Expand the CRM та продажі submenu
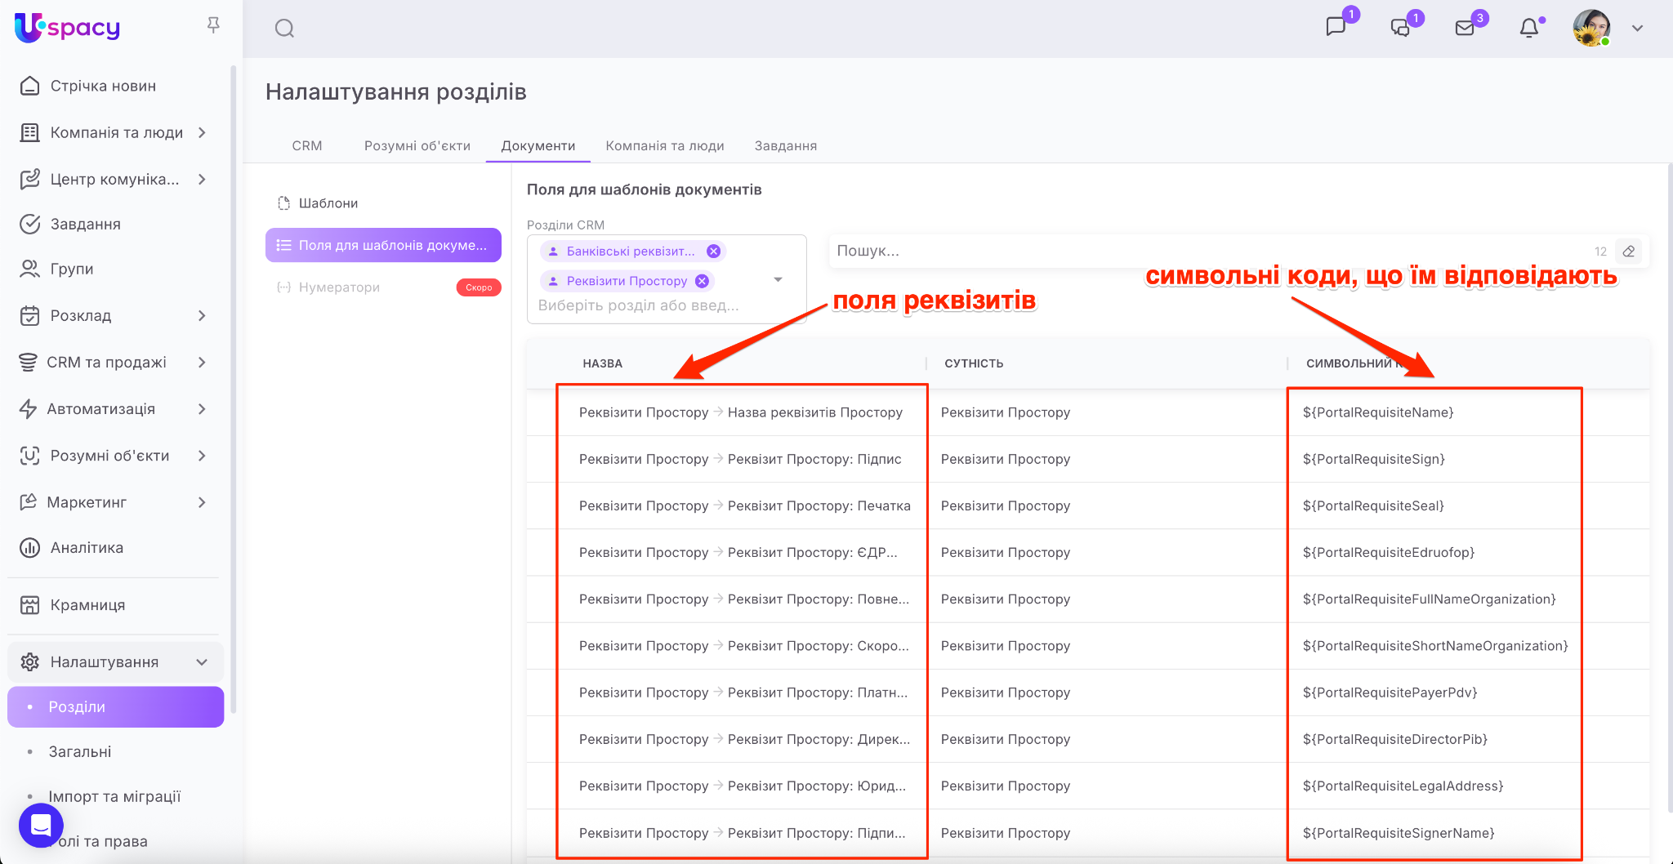This screenshot has width=1673, height=864. pyautogui.click(x=202, y=363)
